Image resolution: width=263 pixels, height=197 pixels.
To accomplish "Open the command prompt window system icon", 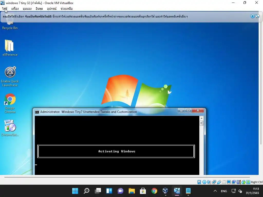I will click(37, 112).
